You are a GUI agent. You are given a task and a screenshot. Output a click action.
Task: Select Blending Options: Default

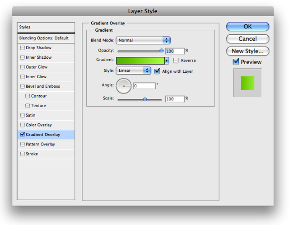click(46, 38)
